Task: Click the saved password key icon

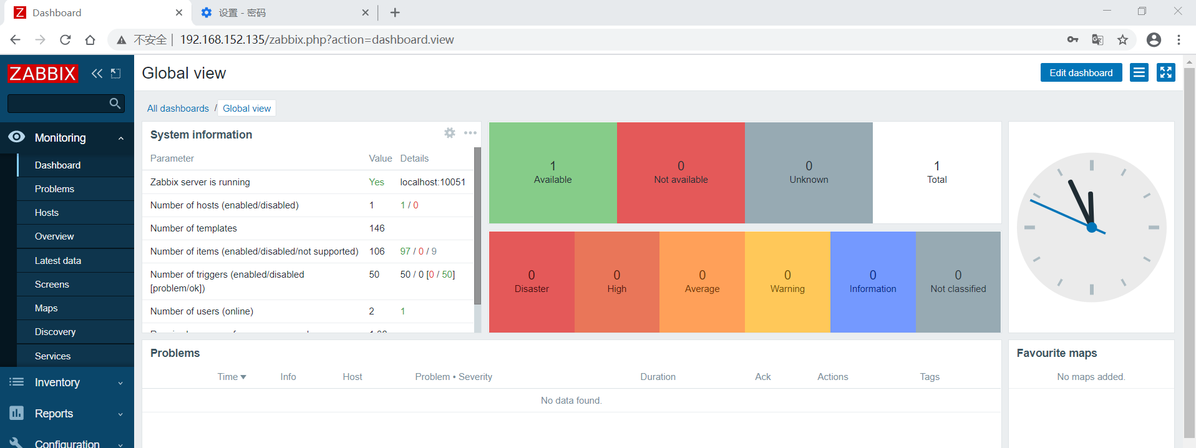Action: tap(1072, 40)
